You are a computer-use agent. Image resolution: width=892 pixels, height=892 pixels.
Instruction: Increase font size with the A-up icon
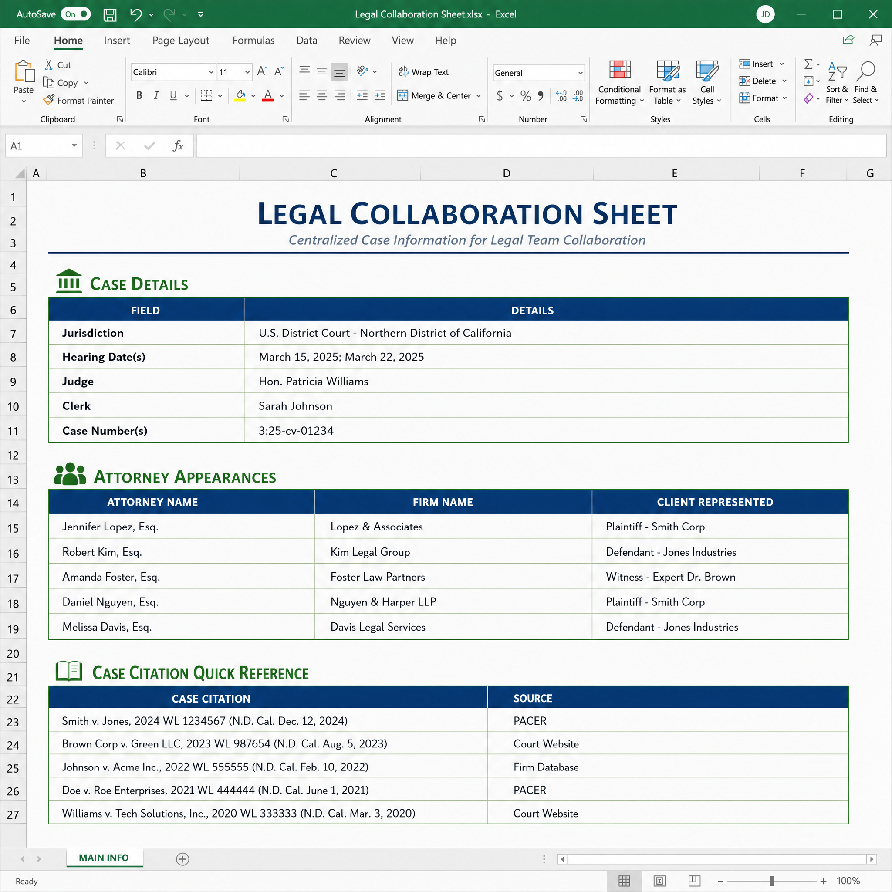tap(262, 71)
